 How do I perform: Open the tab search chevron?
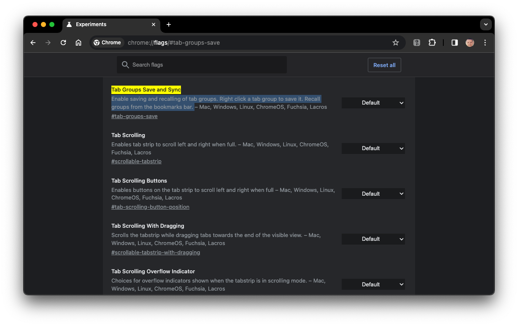click(486, 24)
